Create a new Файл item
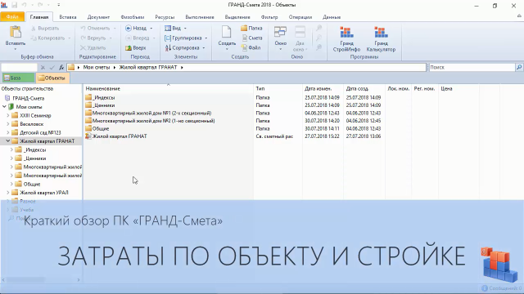 251,47
